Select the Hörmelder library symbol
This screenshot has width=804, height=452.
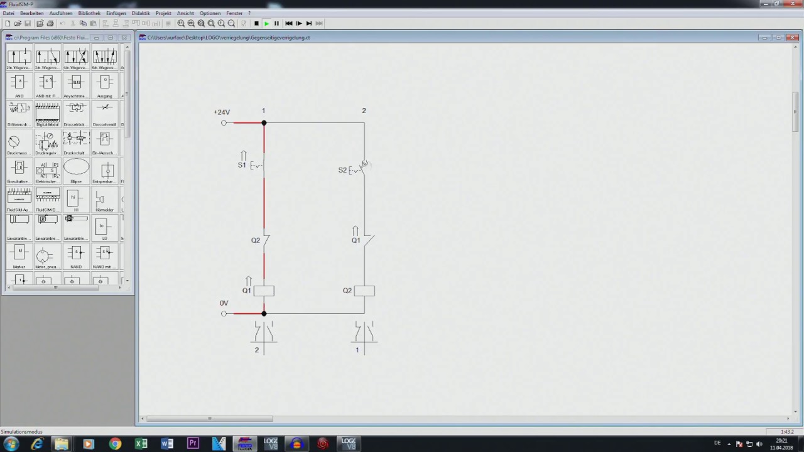pyautogui.click(x=104, y=200)
